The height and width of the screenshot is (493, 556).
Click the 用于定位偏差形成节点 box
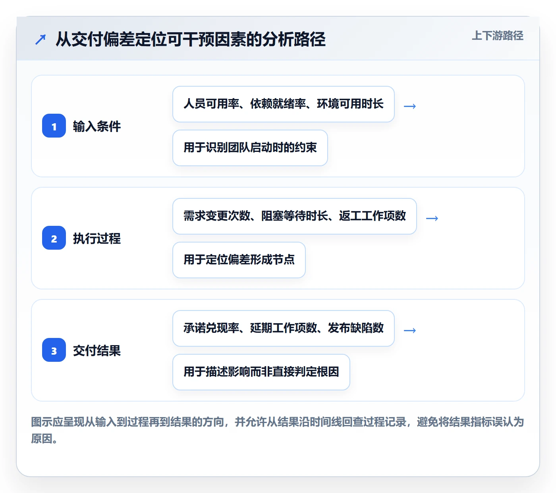[x=239, y=260]
